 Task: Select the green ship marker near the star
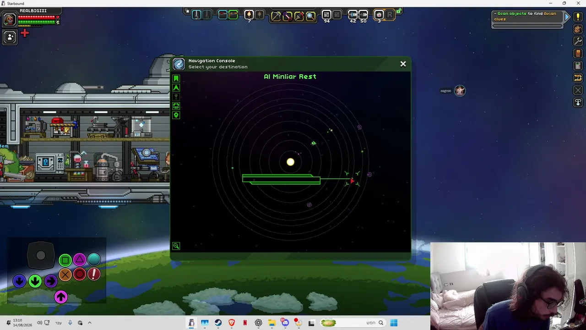pos(314,143)
